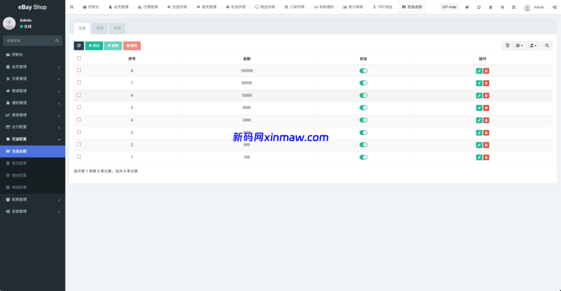The height and width of the screenshot is (291, 561).
Task: Check the checkbox for row 6
Action: [x=79, y=95]
